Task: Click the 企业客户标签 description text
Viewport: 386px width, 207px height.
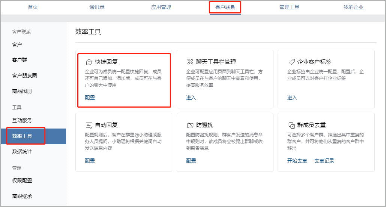Action: (x=326, y=75)
